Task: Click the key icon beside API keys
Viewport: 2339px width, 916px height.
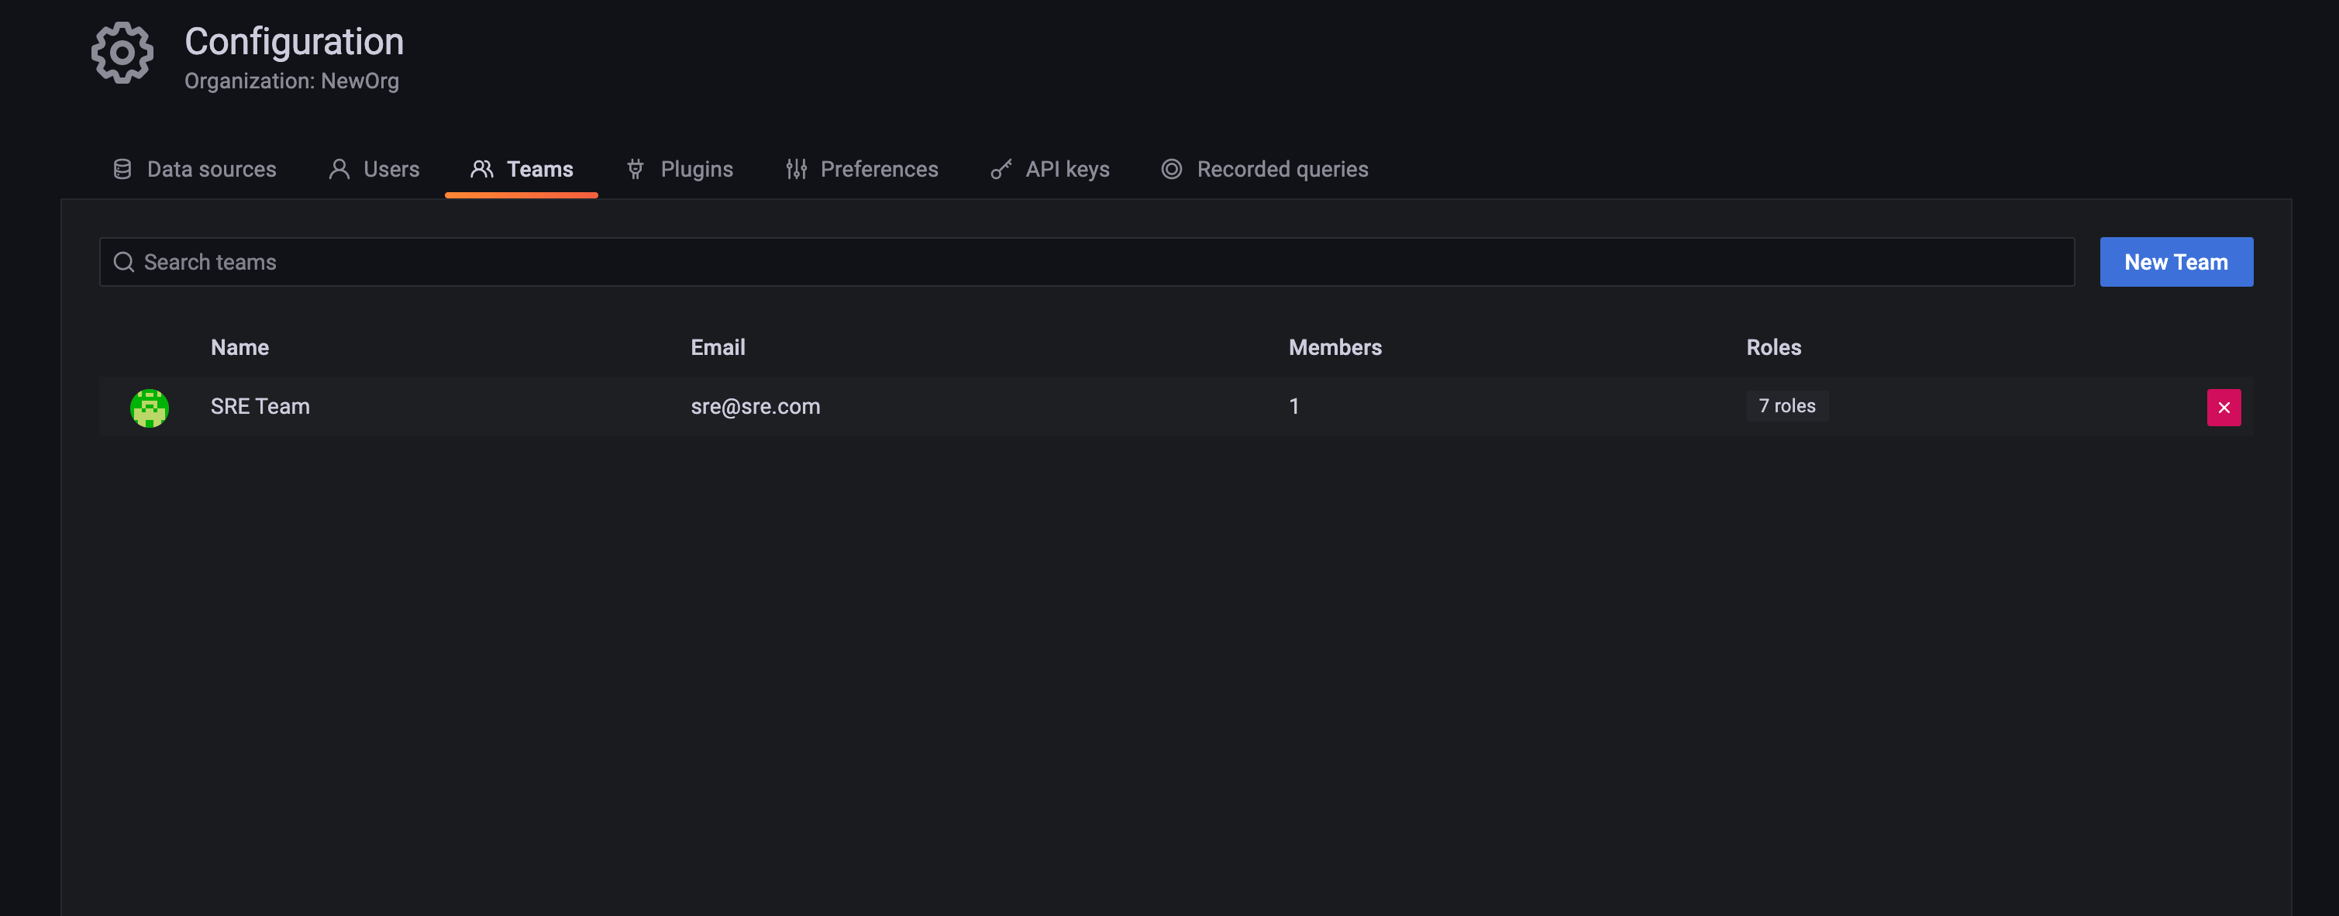Action: 1001,170
